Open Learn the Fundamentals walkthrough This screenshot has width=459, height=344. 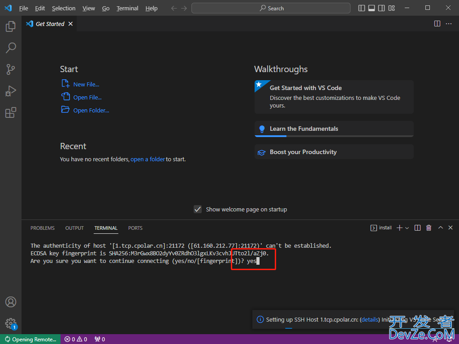point(334,129)
